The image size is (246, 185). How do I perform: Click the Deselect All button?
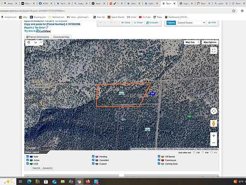pyautogui.click(x=47, y=168)
